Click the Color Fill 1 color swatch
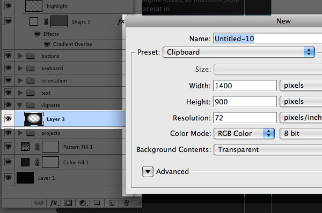Viewport: 322px width, 213px height. tap(25, 162)
